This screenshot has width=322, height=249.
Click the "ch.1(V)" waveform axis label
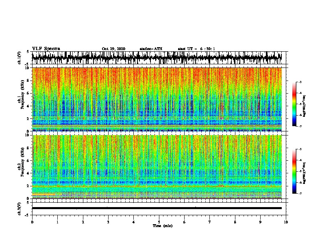(19, 58)
